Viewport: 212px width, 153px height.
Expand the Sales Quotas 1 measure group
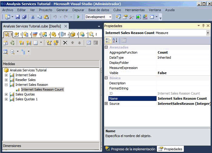click(6, 99)
